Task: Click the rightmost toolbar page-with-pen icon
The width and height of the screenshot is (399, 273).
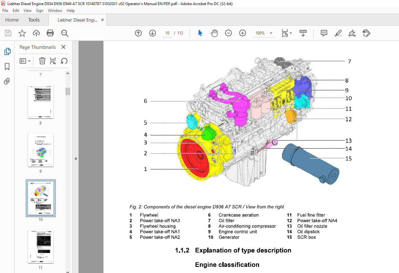Action: tap(366, 33)
